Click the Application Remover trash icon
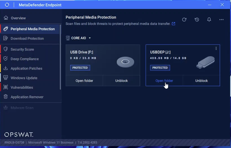 (x=6, y=97)
